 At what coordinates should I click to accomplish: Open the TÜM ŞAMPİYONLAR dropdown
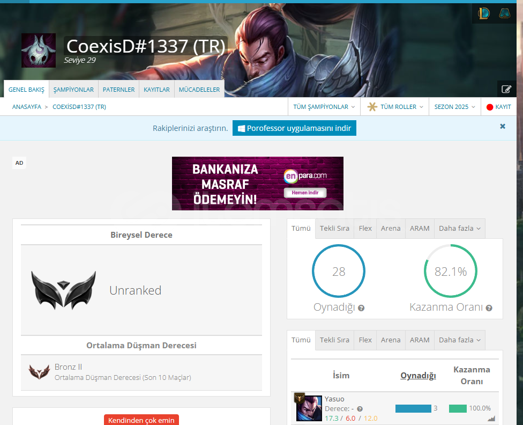(324, 107)
